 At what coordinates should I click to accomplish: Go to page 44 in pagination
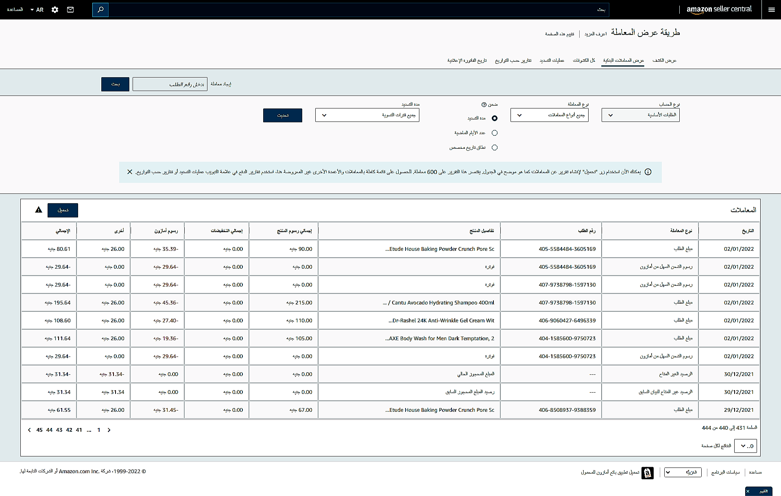pyautogui.click(x=49, y=430)
